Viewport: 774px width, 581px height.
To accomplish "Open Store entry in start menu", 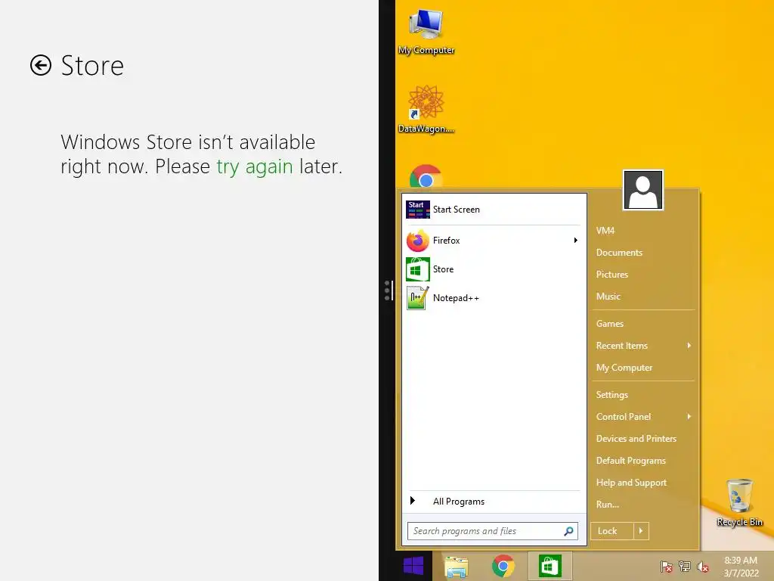I will tap(494, 269).
